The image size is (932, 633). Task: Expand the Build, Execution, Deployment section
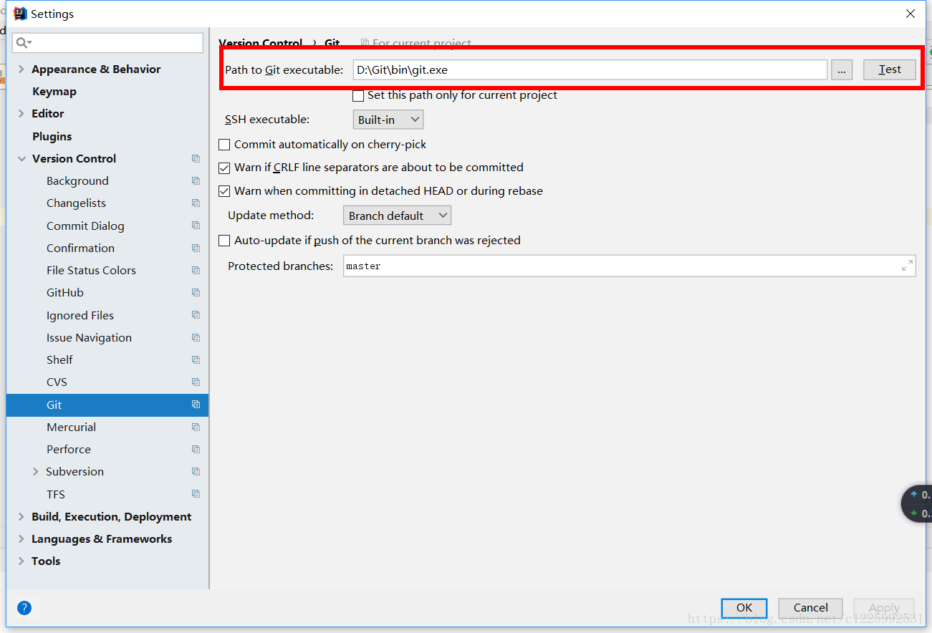coord(21,516)
